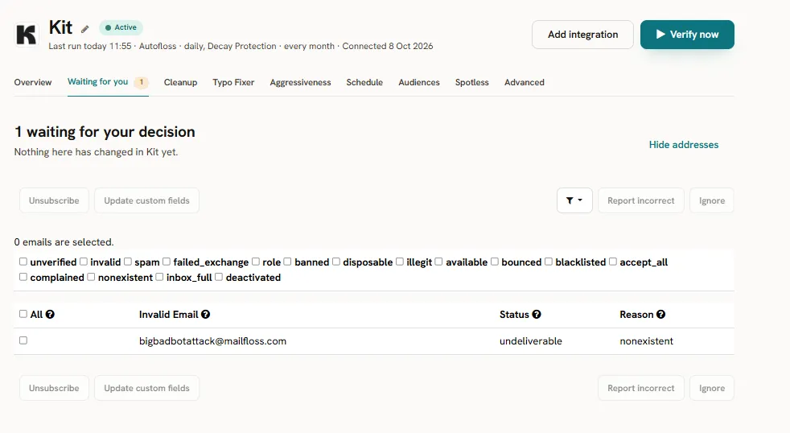
Task: Click the top Unsubscribe button
Action: 54,200
